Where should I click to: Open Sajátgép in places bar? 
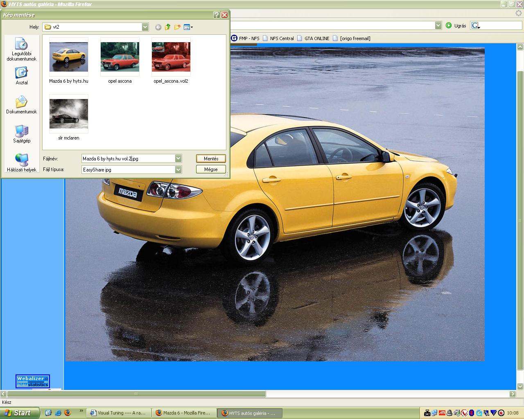21,134
